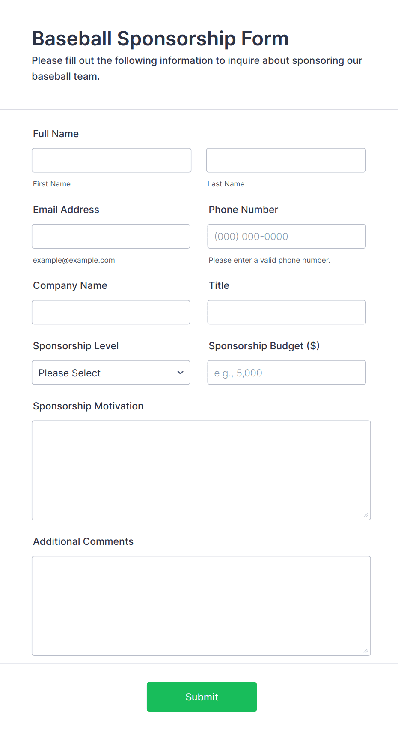Submit the sponsorship form

[202, 697]
